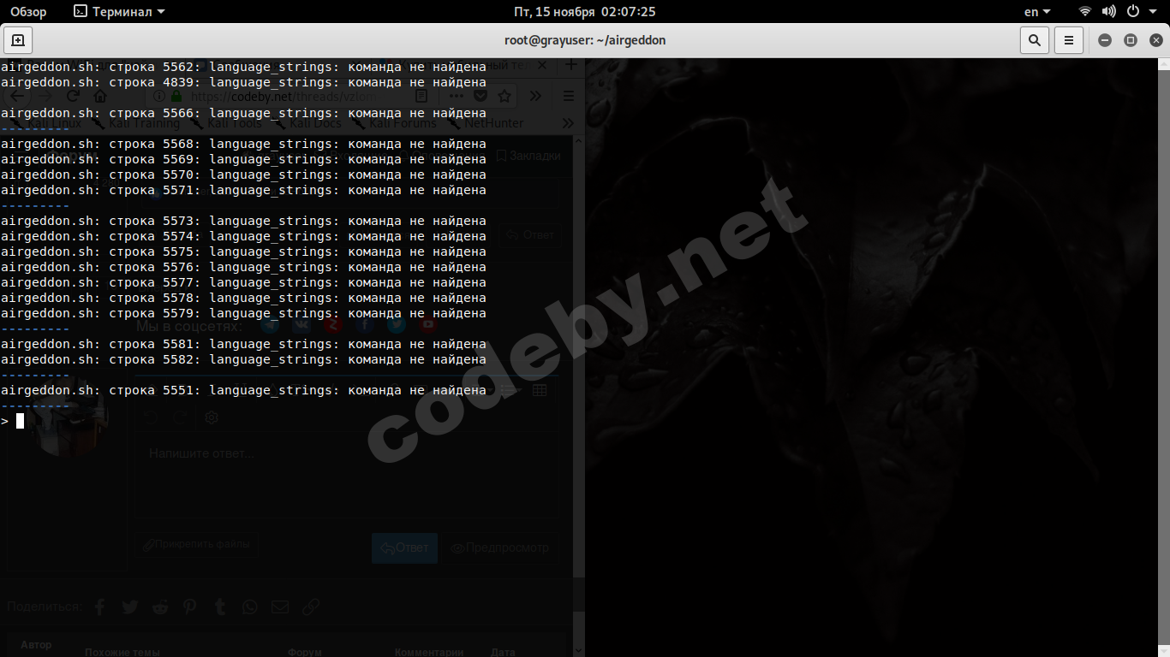
Task: Click the error line with строка 5576
Action: coord(243,267)
